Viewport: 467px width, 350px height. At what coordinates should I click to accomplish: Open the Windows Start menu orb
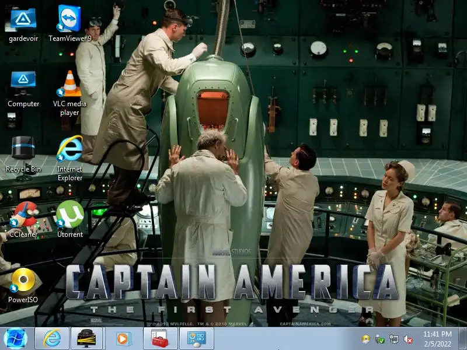coord(16,339)
